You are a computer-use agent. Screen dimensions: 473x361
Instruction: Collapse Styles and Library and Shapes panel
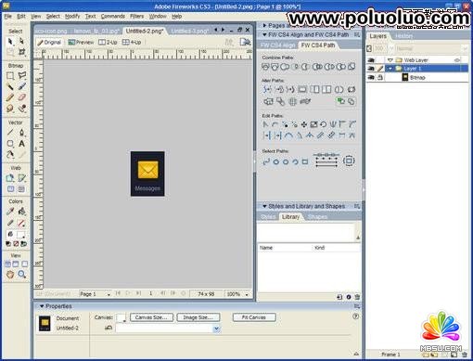(x=264, y=206)
